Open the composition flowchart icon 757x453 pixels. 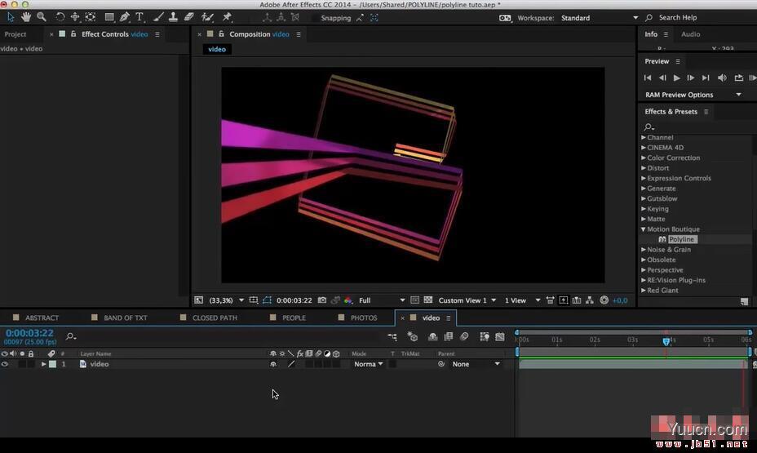[x=590, y=300]
